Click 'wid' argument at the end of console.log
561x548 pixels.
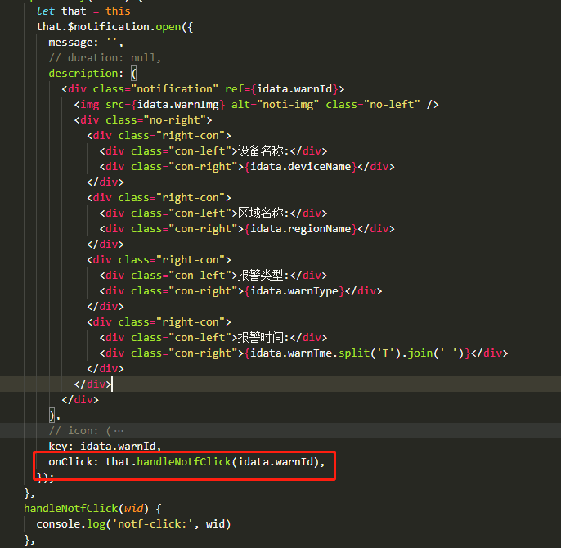click(x=215, y=524)
